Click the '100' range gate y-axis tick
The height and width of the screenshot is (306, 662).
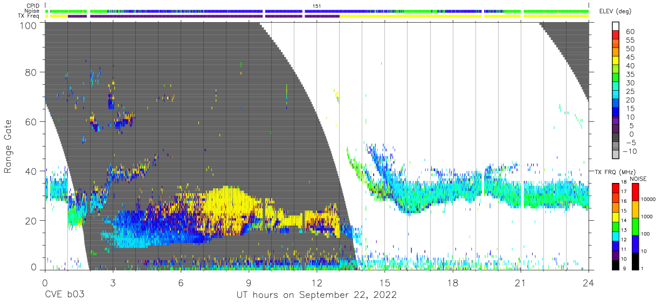(x=28, y=25)
